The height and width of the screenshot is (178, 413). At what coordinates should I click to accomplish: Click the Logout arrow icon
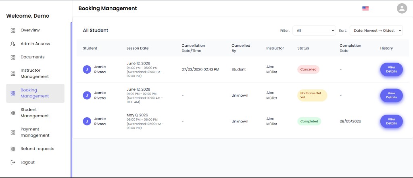13,162
